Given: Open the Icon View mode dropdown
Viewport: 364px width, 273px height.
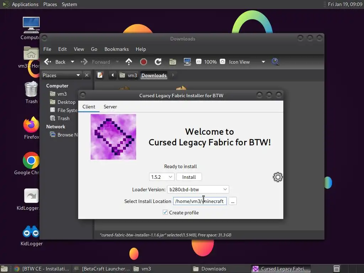Looking at the screenshot, I should pyautogui.click(x=247, y=62).
